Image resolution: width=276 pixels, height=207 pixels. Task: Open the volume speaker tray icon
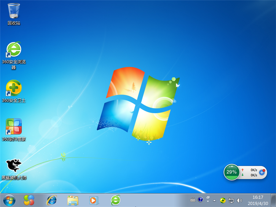239,200
